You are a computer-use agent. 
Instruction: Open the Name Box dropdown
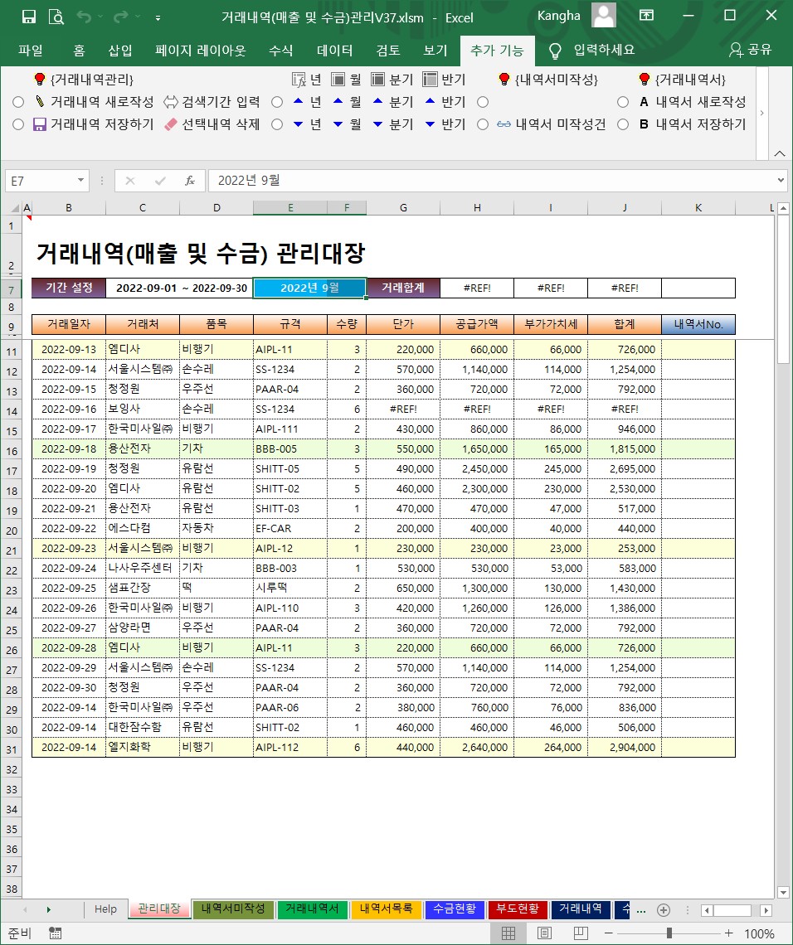tap(80, 180)
